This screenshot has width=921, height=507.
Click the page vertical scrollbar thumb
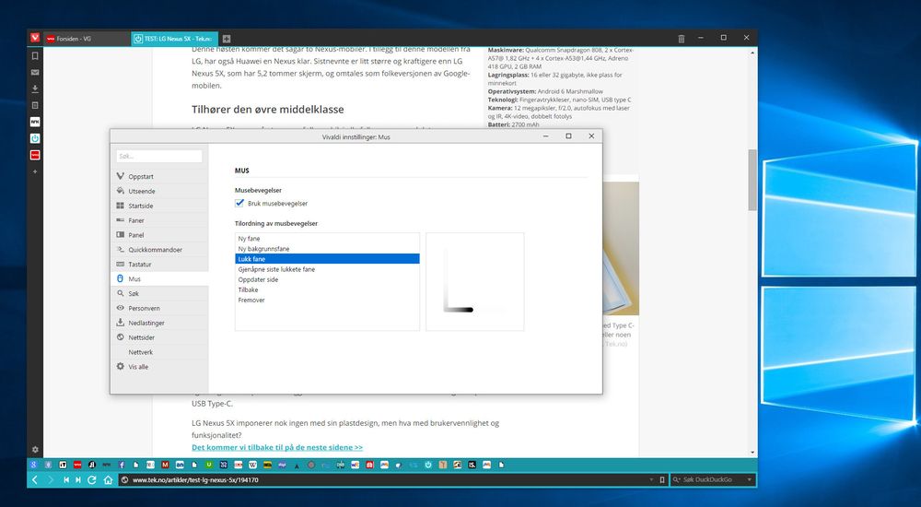pos(752,180)
